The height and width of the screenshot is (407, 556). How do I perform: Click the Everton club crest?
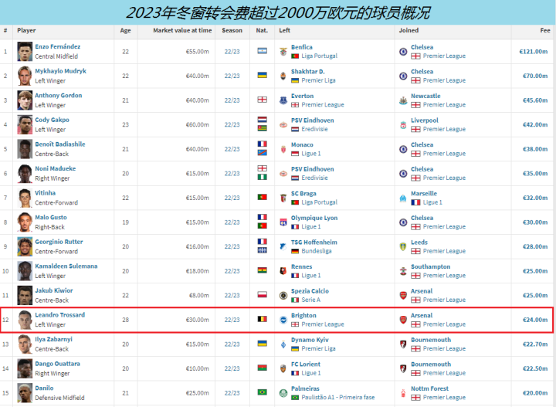283,100
